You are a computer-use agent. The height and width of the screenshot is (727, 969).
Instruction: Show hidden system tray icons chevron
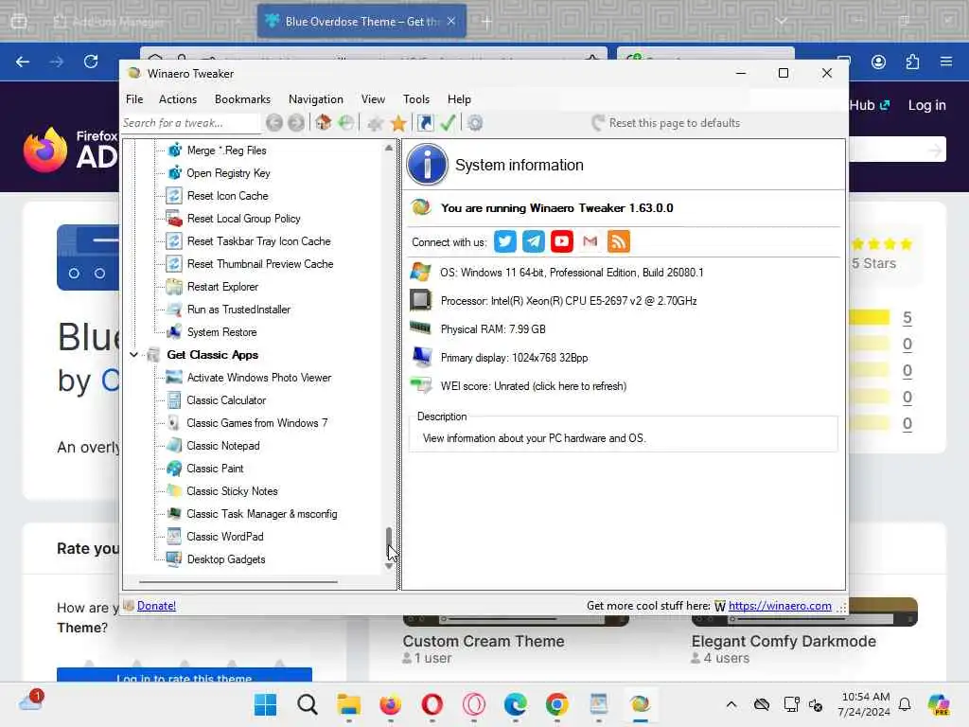pyautogui.click(x=731, y=704)
